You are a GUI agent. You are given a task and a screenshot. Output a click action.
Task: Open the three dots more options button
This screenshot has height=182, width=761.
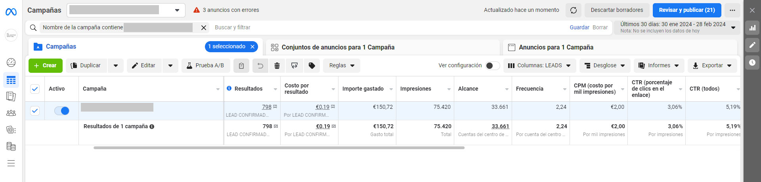click(x=732, y=10)
